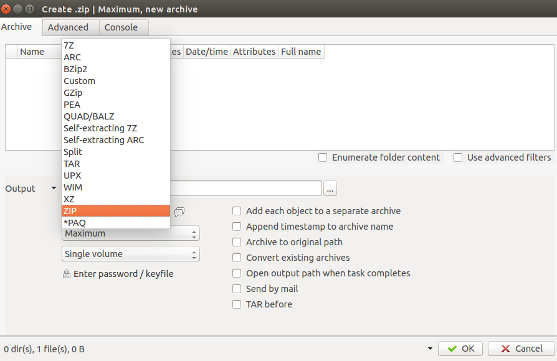Click the red X Cancel button
This screenshot has height=361, width=557.
coord(521,349)
